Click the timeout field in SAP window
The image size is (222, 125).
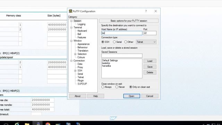[36, 114]
